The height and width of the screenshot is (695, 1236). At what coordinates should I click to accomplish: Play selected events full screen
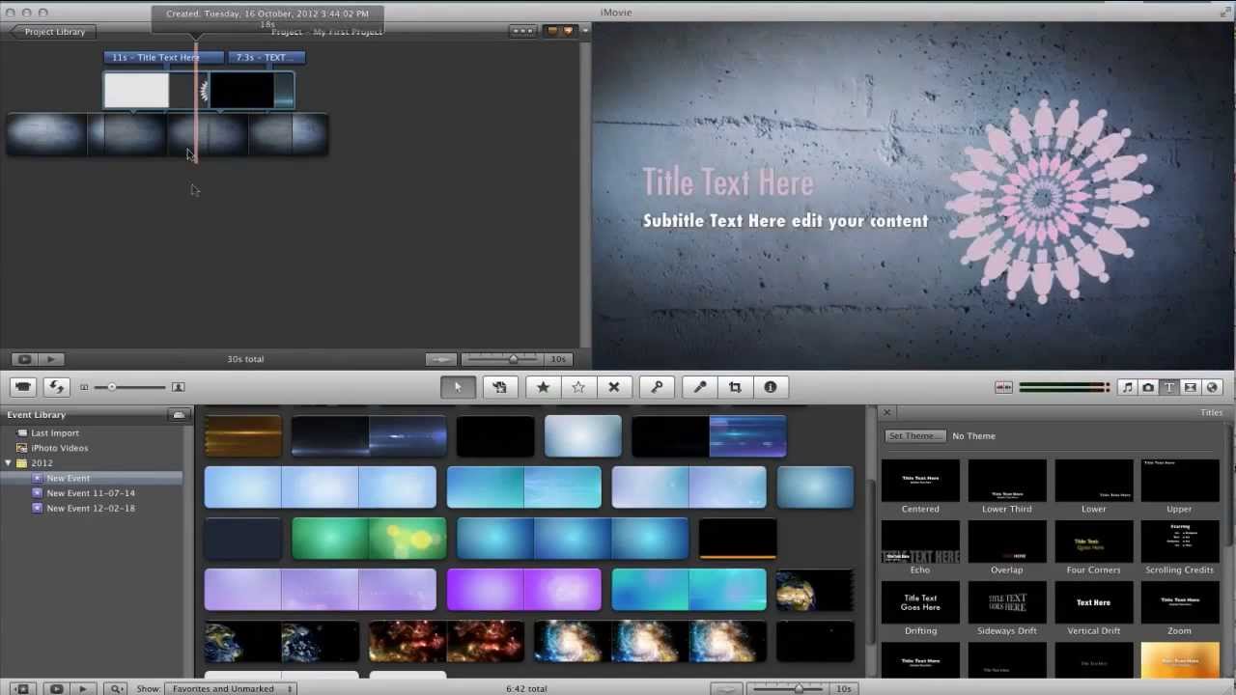click(x=57, y=689)
